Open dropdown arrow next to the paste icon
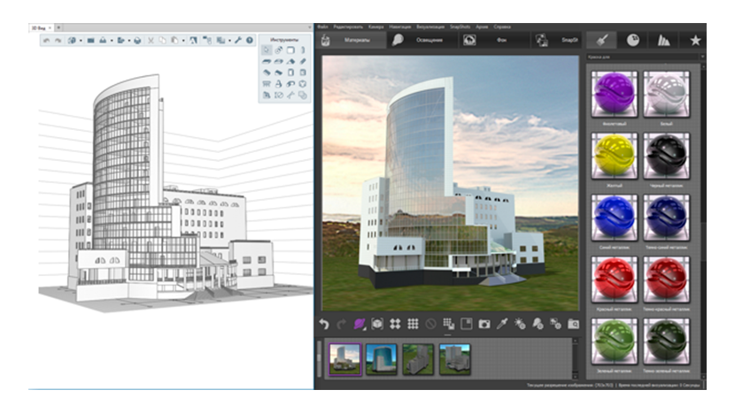 pos(183,41)
